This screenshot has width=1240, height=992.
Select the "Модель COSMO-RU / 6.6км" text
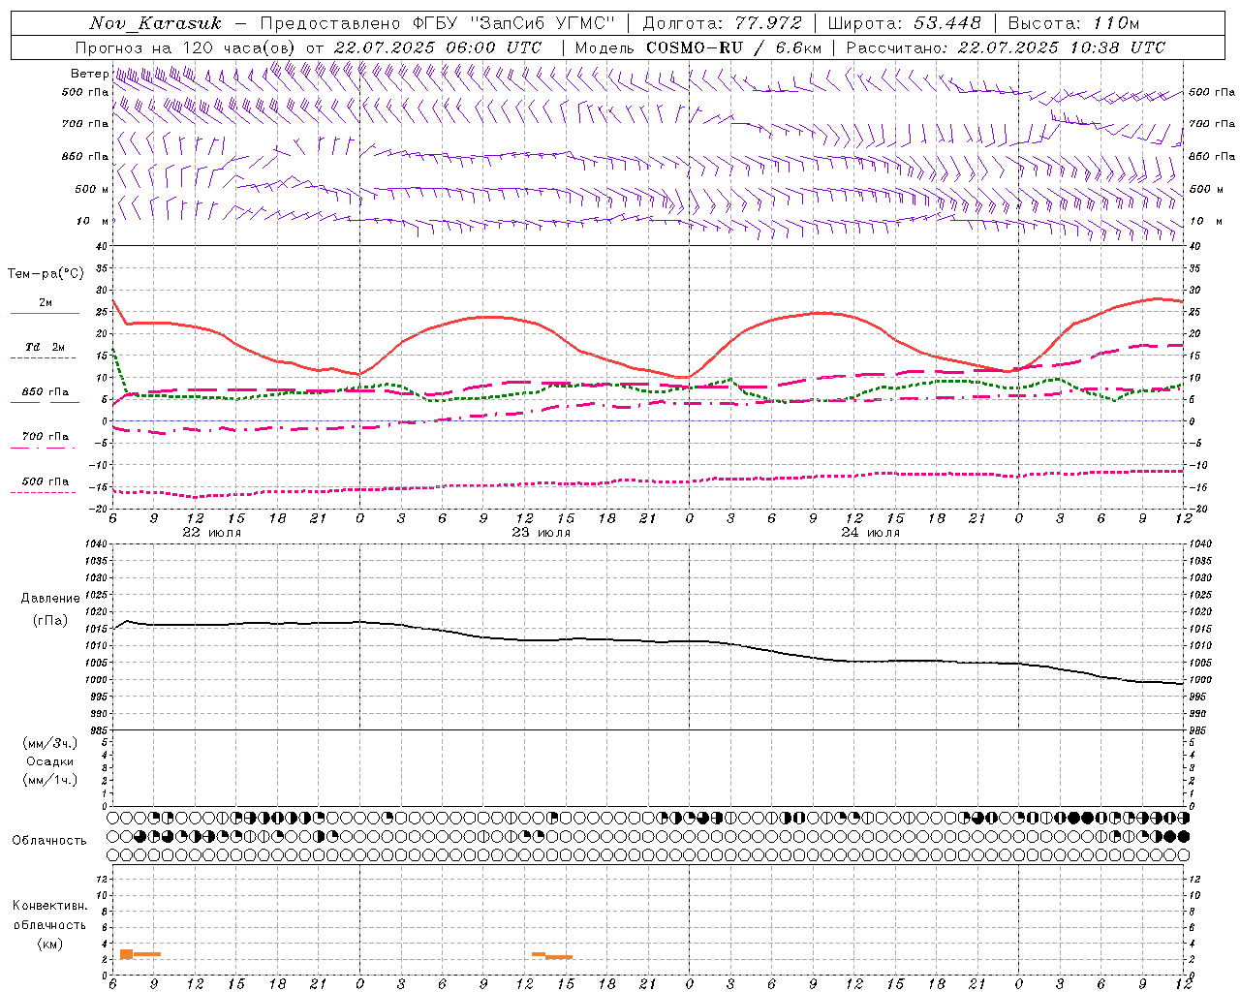698,47
